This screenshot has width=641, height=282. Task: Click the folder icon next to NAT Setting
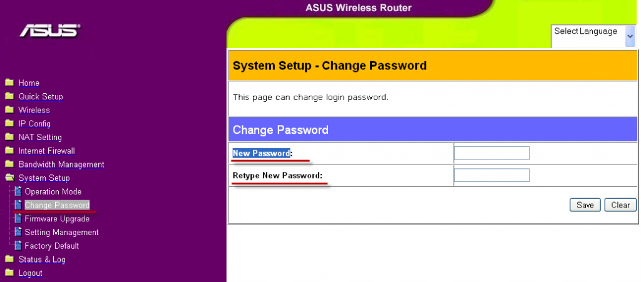point(9,137)
